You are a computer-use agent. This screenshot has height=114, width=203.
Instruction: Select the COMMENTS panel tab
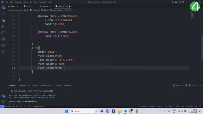[68, 85]
